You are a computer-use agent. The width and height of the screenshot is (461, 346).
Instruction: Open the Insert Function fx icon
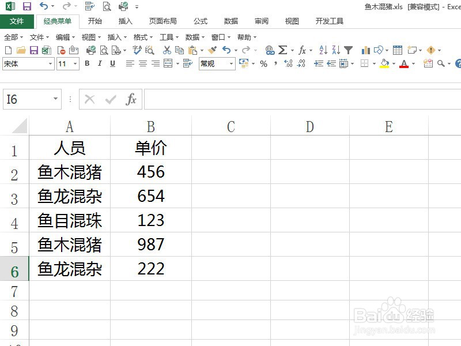[x=302, y=50]
